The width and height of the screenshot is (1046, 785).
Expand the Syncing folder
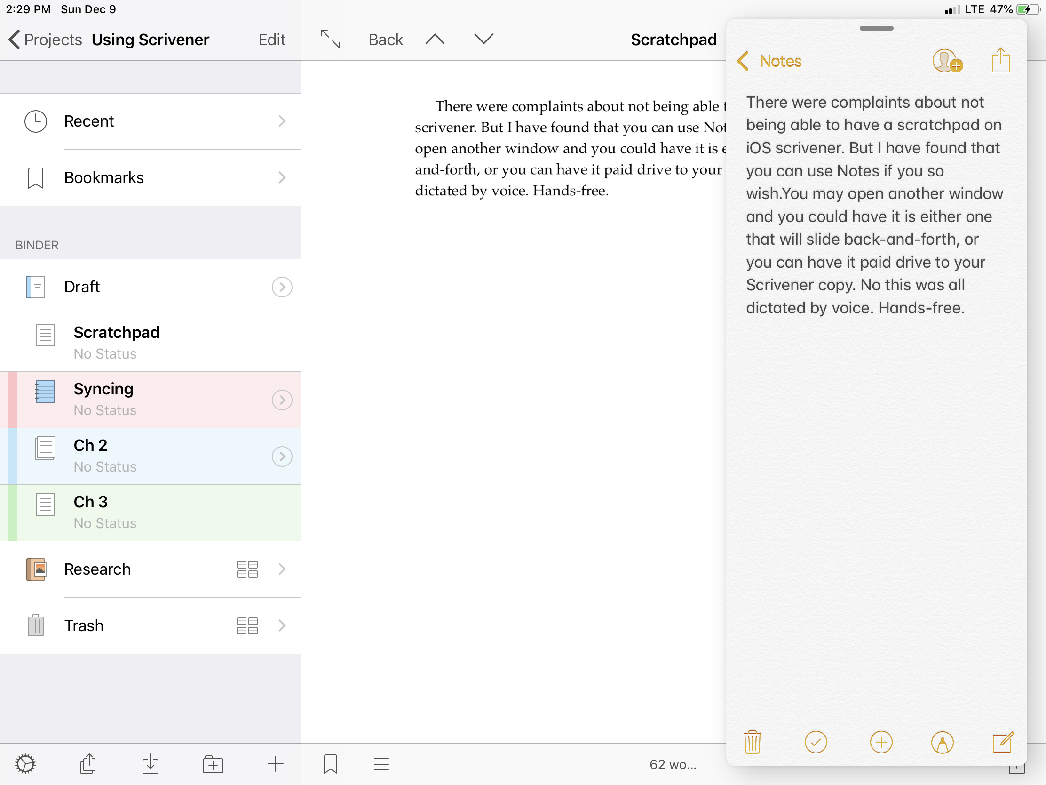(282, 400)
